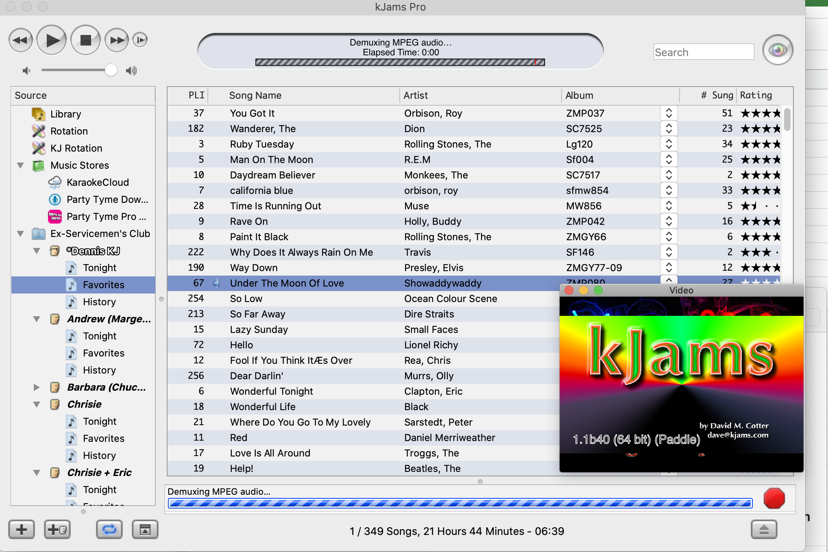Viewport: 828px width, 552px height.
Task: Click the plus add playlist button
Action: click(22, 530)
